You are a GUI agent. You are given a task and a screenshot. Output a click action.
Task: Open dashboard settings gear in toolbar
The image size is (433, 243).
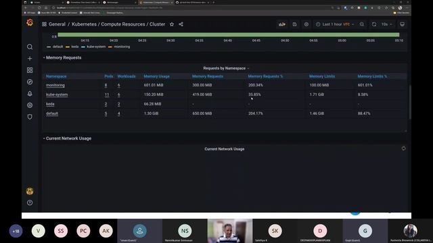click(x=306, y=24)
